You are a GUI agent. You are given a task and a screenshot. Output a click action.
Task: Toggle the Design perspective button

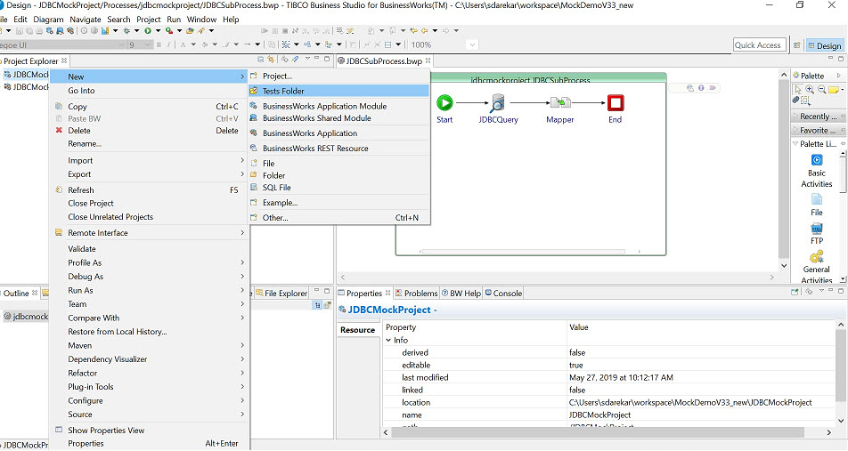823,45
